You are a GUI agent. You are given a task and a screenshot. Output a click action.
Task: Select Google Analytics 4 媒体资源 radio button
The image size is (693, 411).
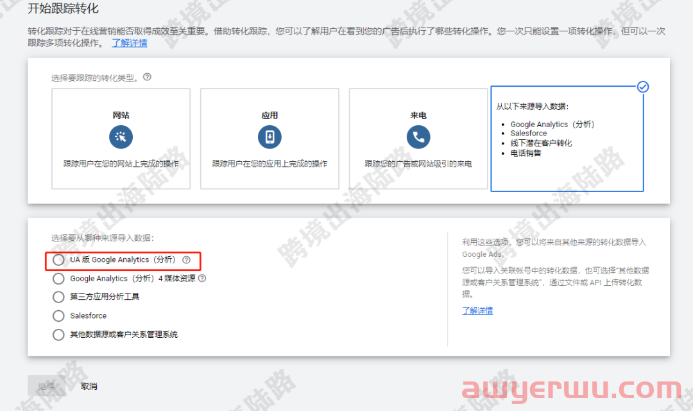coord(58,279)
